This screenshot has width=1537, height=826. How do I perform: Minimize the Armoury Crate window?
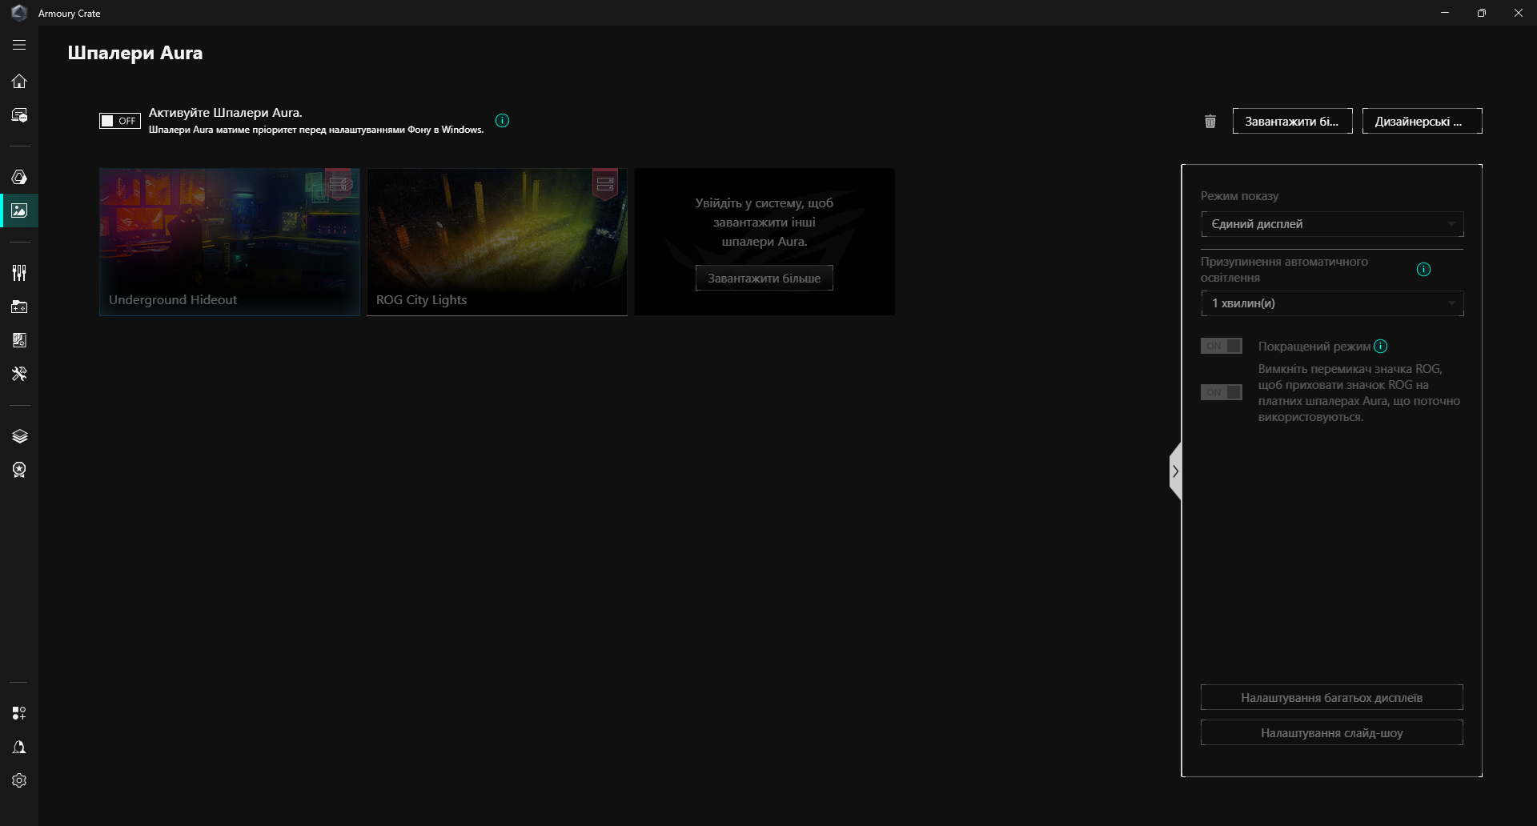[x=1445, y=13]
